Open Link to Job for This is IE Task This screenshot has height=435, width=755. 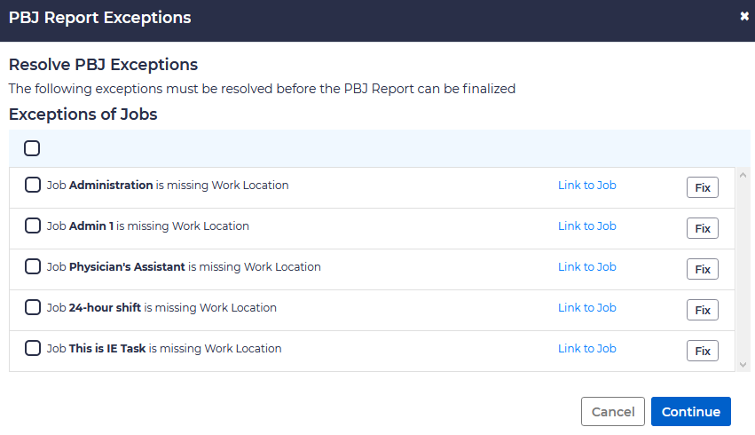[586, 349]
